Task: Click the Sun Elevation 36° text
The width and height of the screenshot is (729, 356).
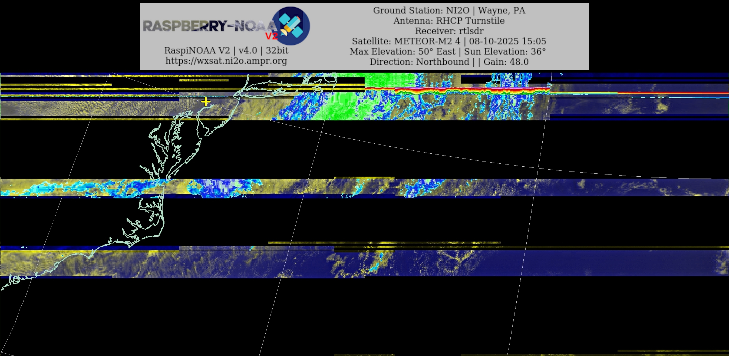Action: coord(504,51)
